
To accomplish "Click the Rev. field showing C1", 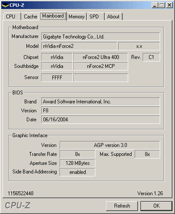I will (x=151, y=57).
